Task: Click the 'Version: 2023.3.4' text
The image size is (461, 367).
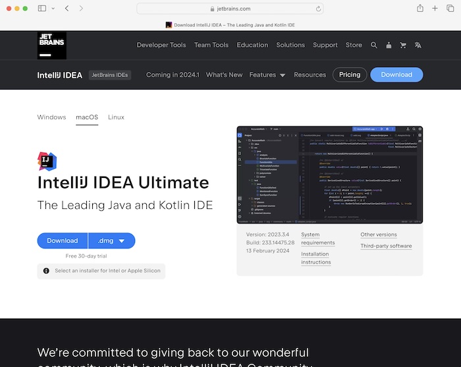Action: coord(267,235)
